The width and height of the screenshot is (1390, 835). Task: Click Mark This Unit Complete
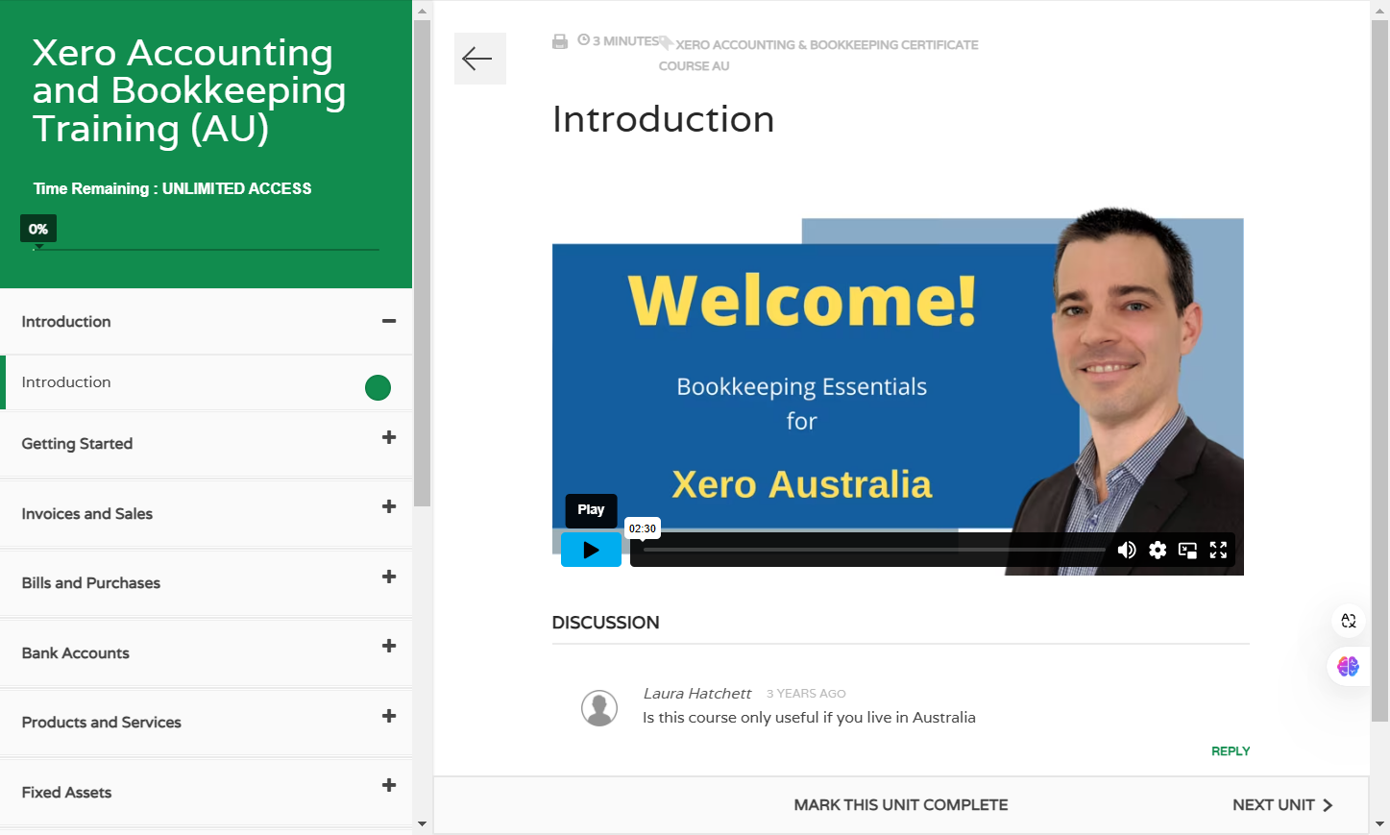tap(901, 805)
